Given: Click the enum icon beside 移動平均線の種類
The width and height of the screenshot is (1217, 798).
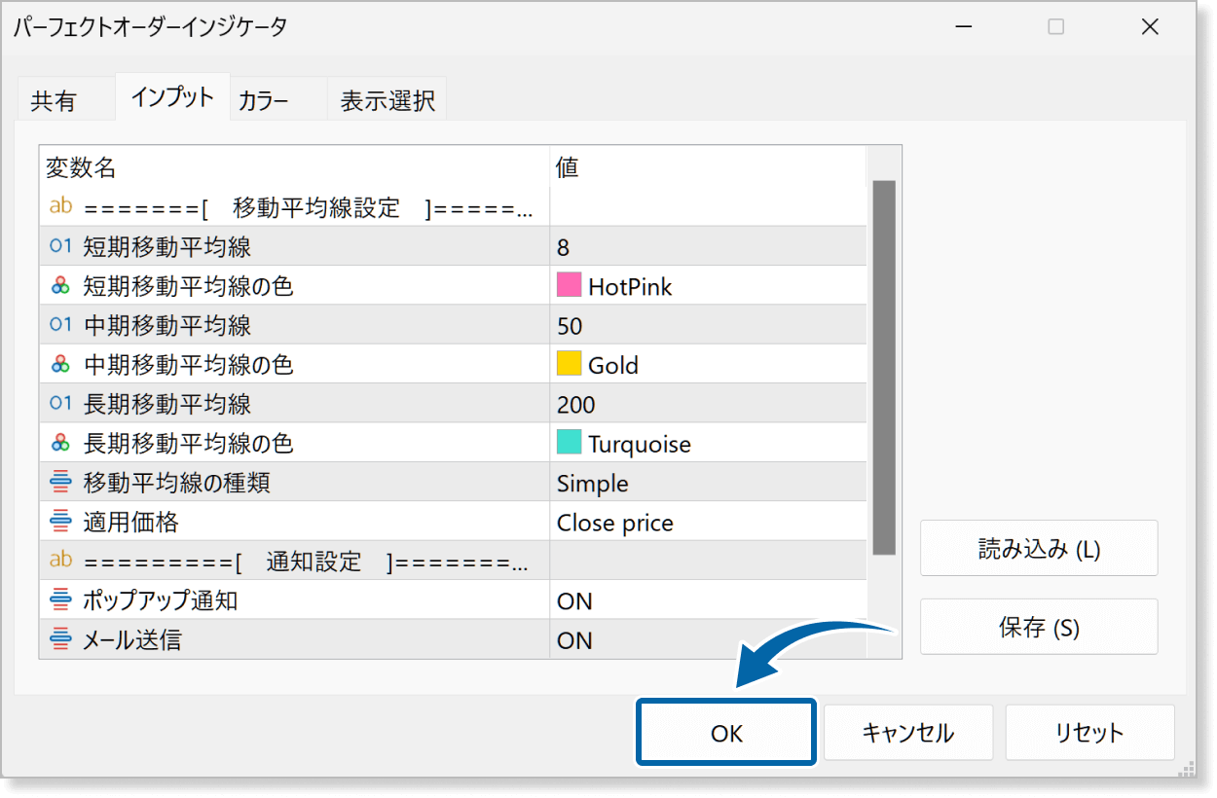Looking at the screenshot, I should tap(60, 483).
